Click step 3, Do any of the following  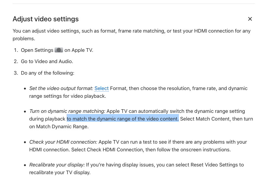(47, 73)
